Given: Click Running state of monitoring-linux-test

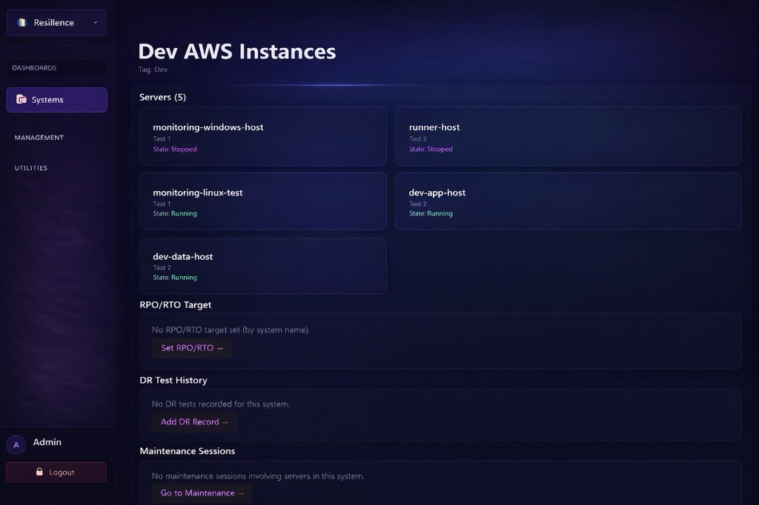Looking at the screenshot, I should [184, 213].
